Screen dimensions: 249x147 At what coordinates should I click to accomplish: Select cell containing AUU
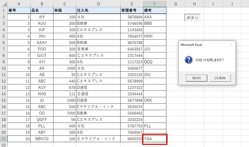(x=42, y=23)
